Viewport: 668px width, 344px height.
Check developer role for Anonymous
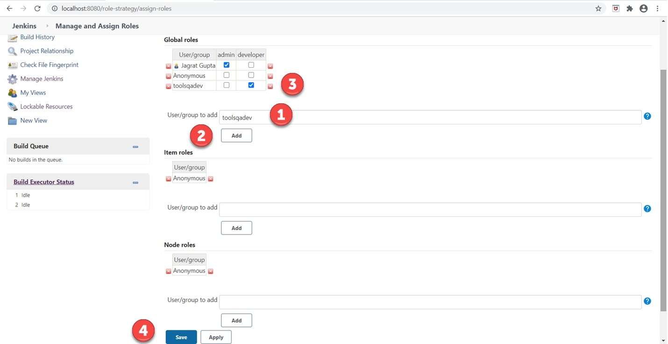[251, 75]
